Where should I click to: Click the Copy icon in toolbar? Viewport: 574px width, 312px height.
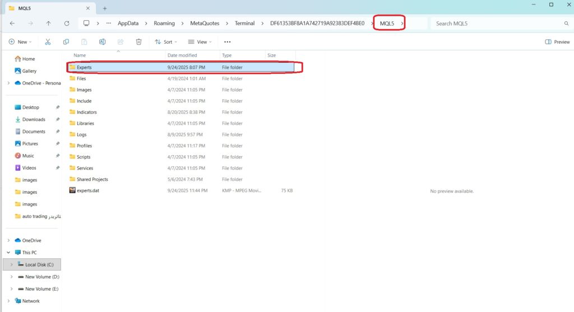click(x=66, y=42)
